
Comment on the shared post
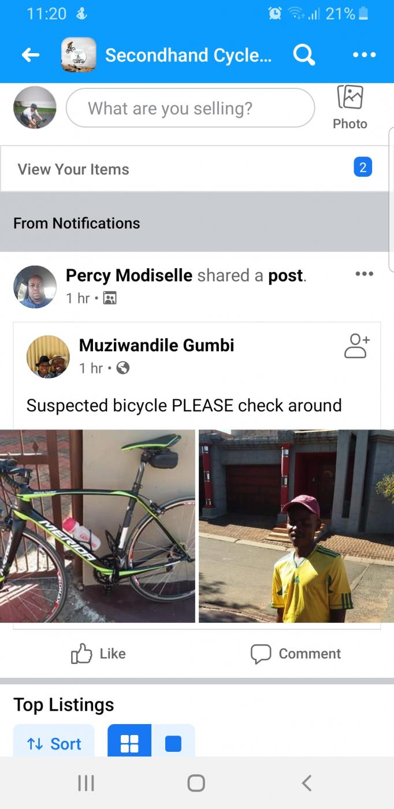[x=296, y=654]
